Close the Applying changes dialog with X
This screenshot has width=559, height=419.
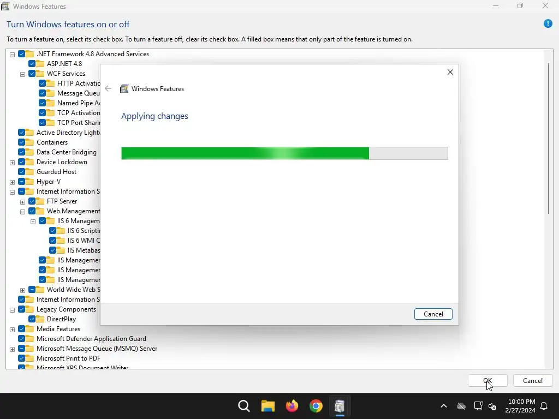[x=450, y=72]
